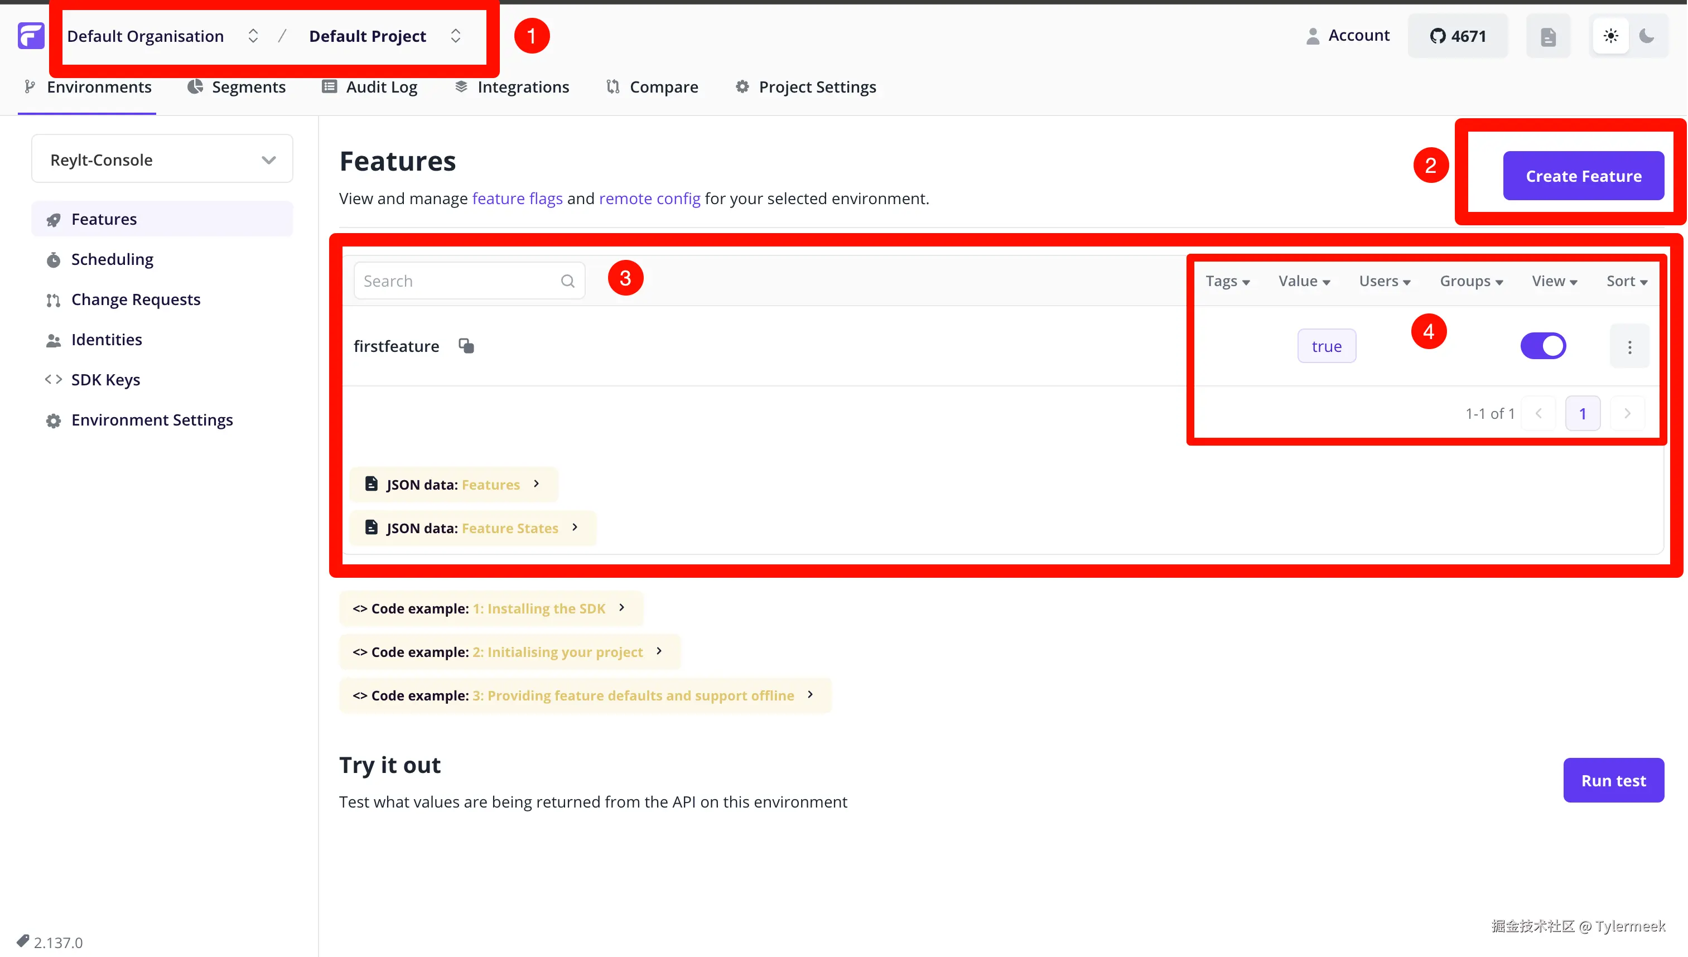
Task: Expand JSON data Feature States
Action: point(472,528)
